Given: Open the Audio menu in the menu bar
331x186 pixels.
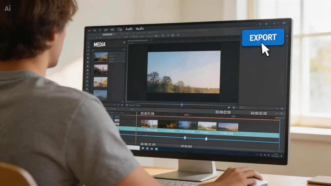Looking at the screenshot, I should [129, 29].
